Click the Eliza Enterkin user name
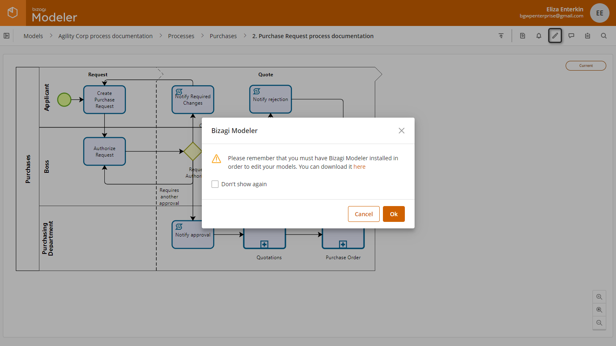Viewport: 616px width, 346px height. [x=565, y=9]
